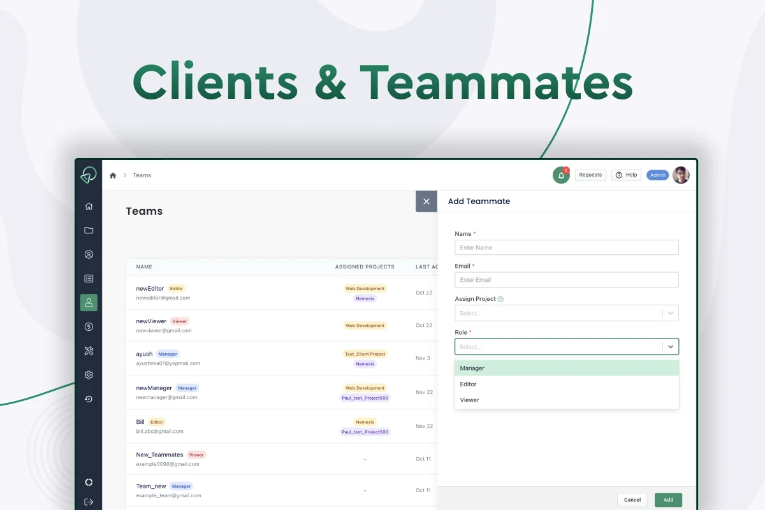The height and width of the screenshot is (510, 765).
Task: Close the Add Teammate panel
Action: coord(426,201)
